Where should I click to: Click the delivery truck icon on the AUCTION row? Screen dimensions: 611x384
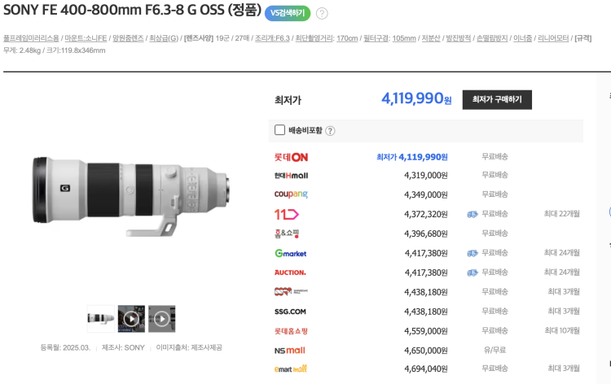point(473,273)
